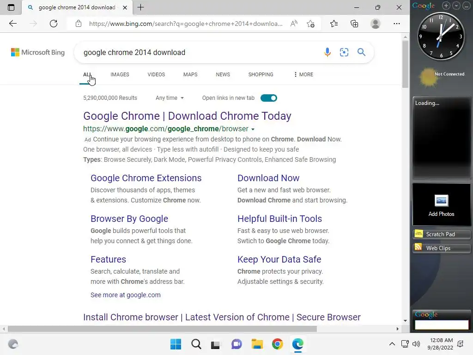Open Google Chrome Download Chrome Today result
473x355 pixels.
(187, 116)
